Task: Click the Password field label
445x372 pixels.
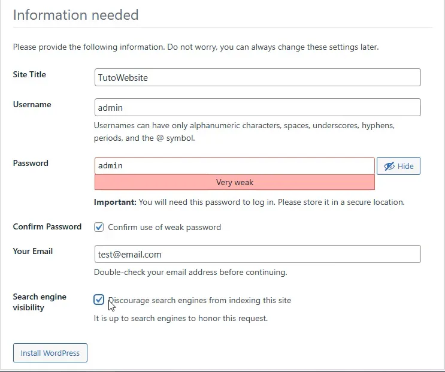Action: (x=31, y=163)
